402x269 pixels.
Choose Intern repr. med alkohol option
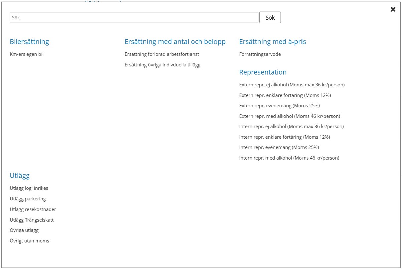(289, 158)
